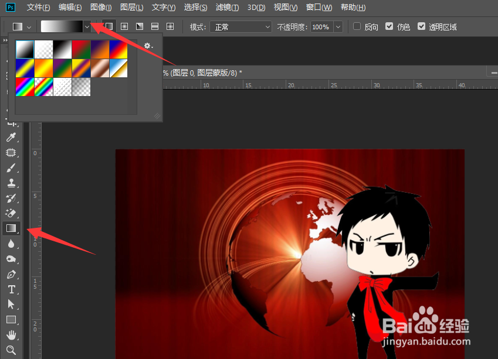Screen dimensions: 498x359
Task: Open the 图层(L) menu
Action: pos(131,7)
